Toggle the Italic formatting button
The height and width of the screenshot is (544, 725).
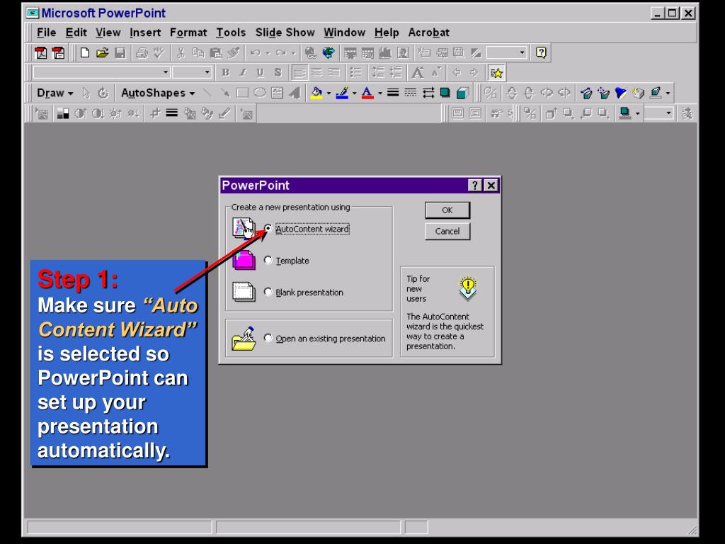coord(243,73)
